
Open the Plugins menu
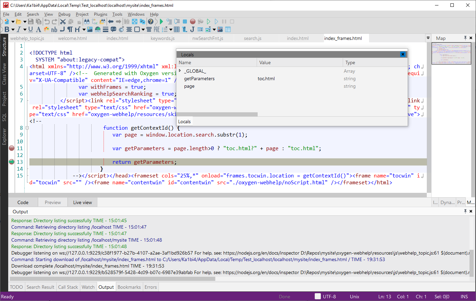(100, 14)
